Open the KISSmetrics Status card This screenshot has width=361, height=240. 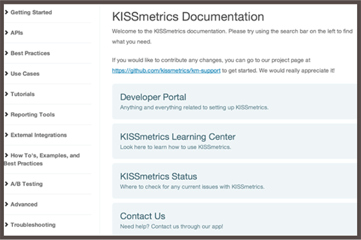click(235, 181)
